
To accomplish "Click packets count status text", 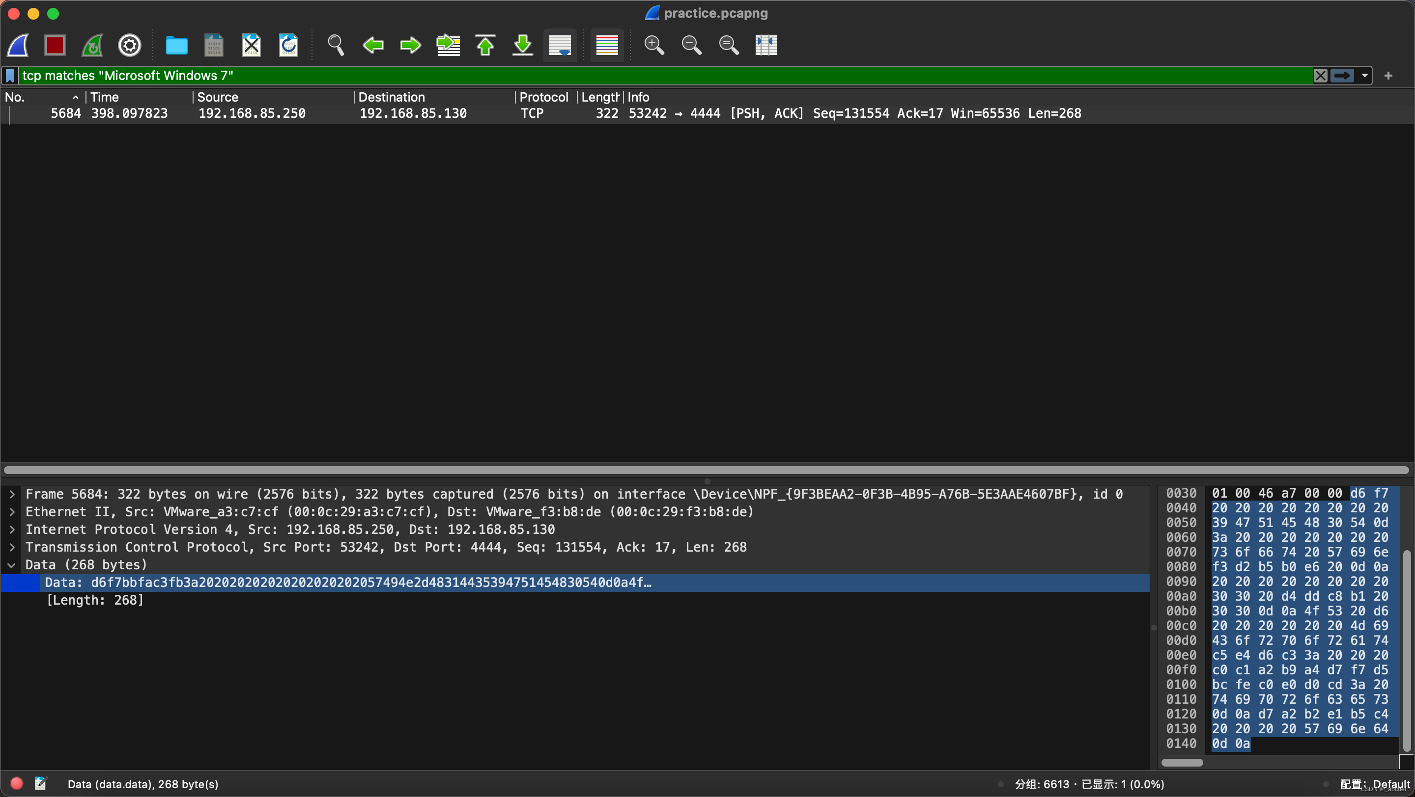I will [1089, 784].
